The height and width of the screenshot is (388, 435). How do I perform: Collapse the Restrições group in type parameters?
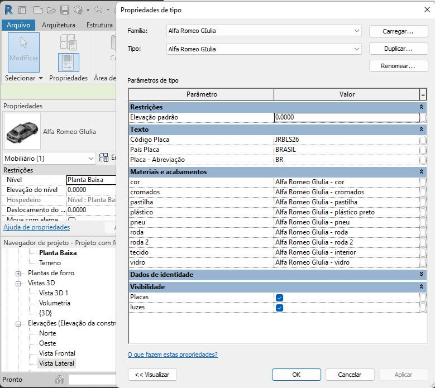[421, 107]
